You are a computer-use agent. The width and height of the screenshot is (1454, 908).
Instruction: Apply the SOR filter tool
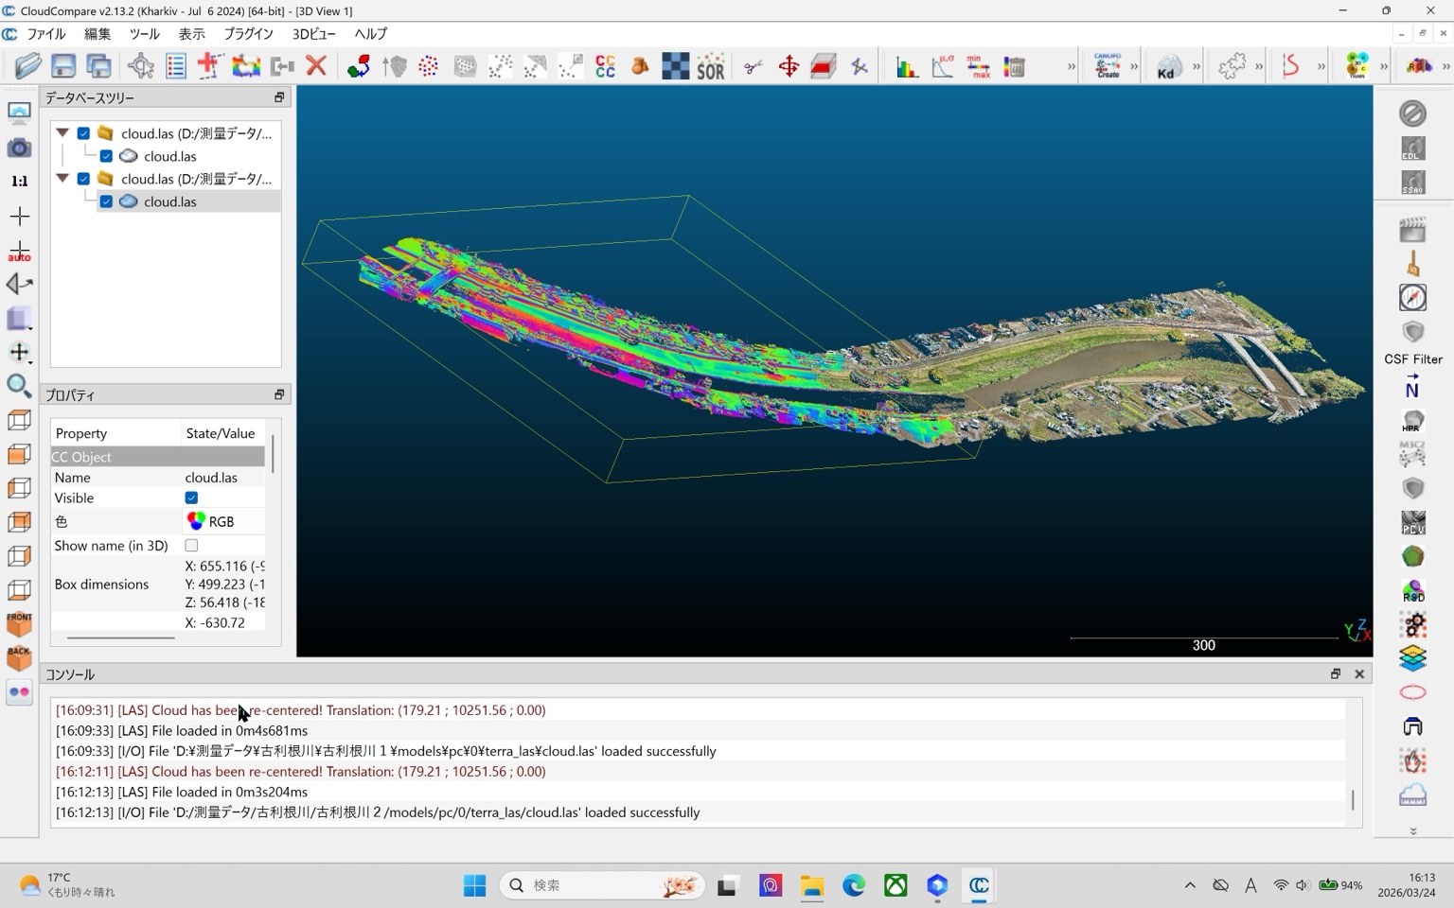[710, 66]
